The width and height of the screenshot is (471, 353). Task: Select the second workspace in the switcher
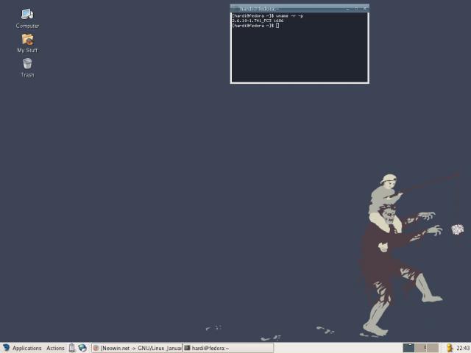coord(420,348)
